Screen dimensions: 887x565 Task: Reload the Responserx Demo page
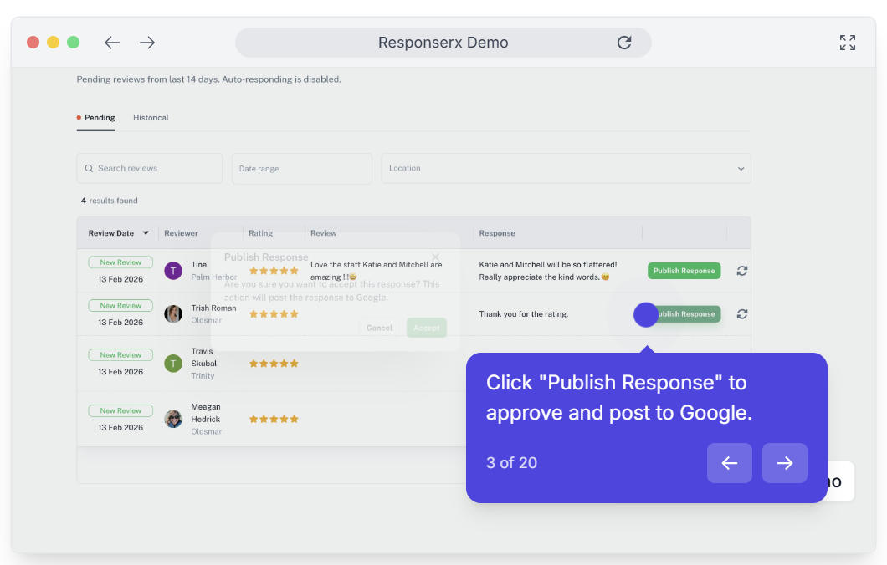click(x=624, y=43)
